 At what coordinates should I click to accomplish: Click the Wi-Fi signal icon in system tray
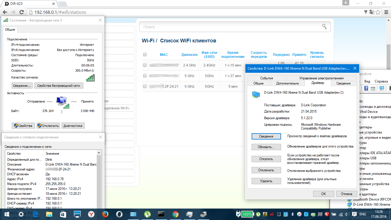341,214
